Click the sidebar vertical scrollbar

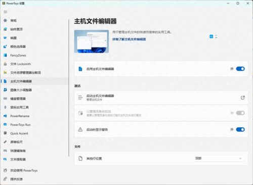pyautogui.click(x=69, y=88)
